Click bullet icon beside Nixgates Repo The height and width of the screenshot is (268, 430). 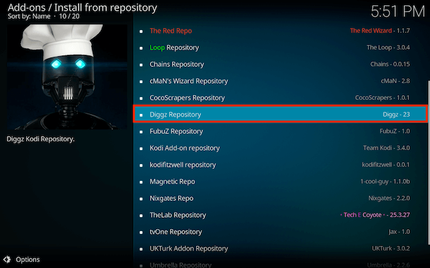coord(141,199)
